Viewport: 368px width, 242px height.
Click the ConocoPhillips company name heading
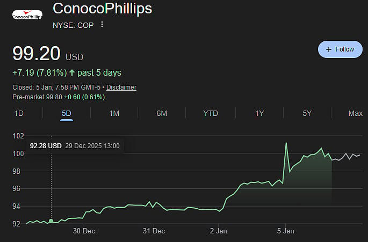(x=103, y=8)
